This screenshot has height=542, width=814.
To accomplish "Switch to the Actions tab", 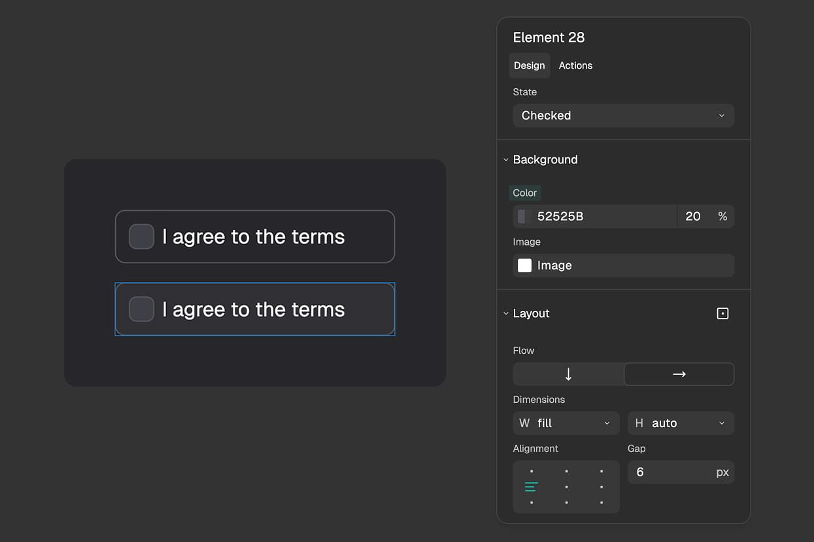I will tap(575, 65).
